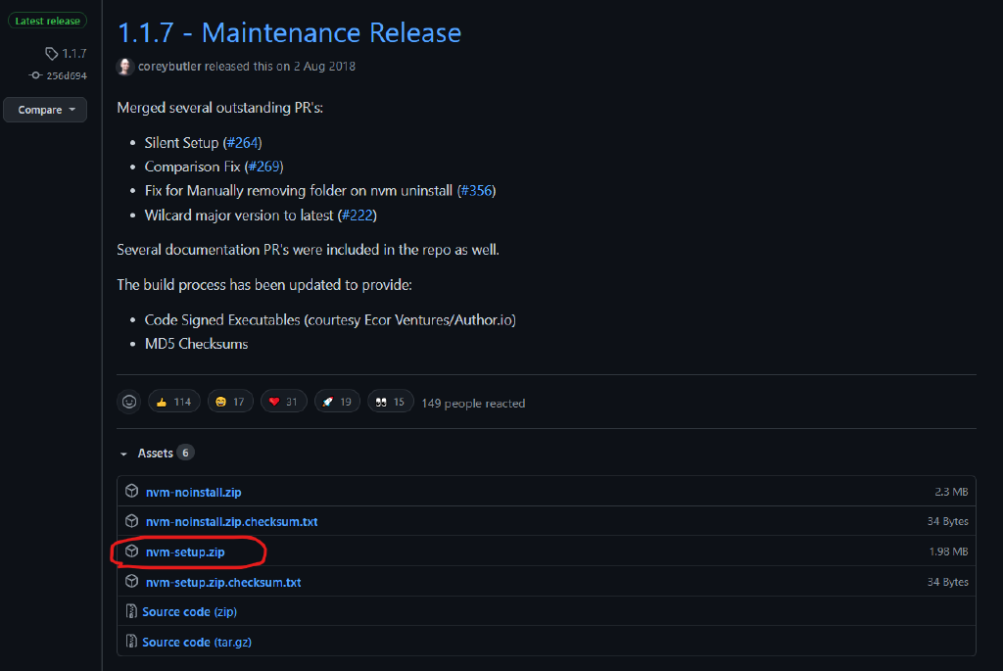The height and width of the screenshot is (671, 1003).
Task: Toggle the laugh reaction showing 17
Action: [230, 402]
